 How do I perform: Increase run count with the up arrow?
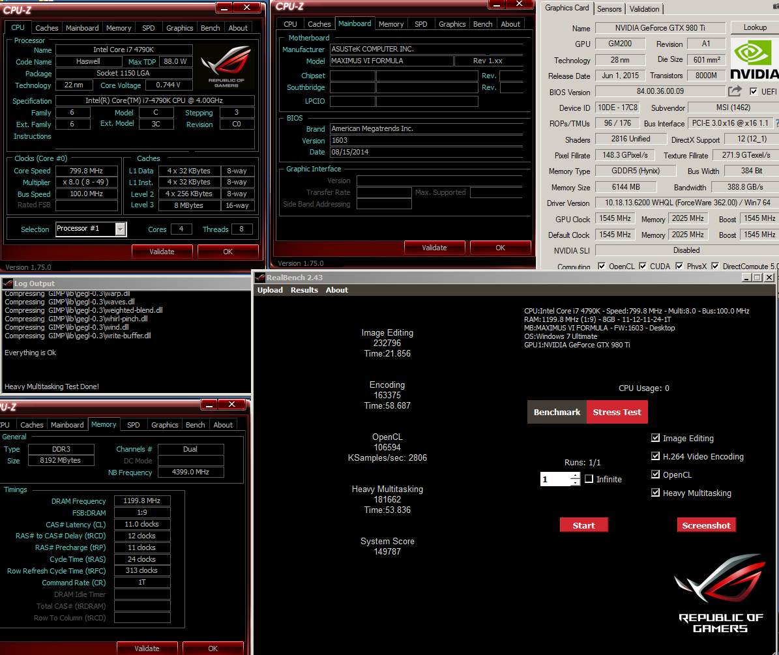tap(574, 475)
